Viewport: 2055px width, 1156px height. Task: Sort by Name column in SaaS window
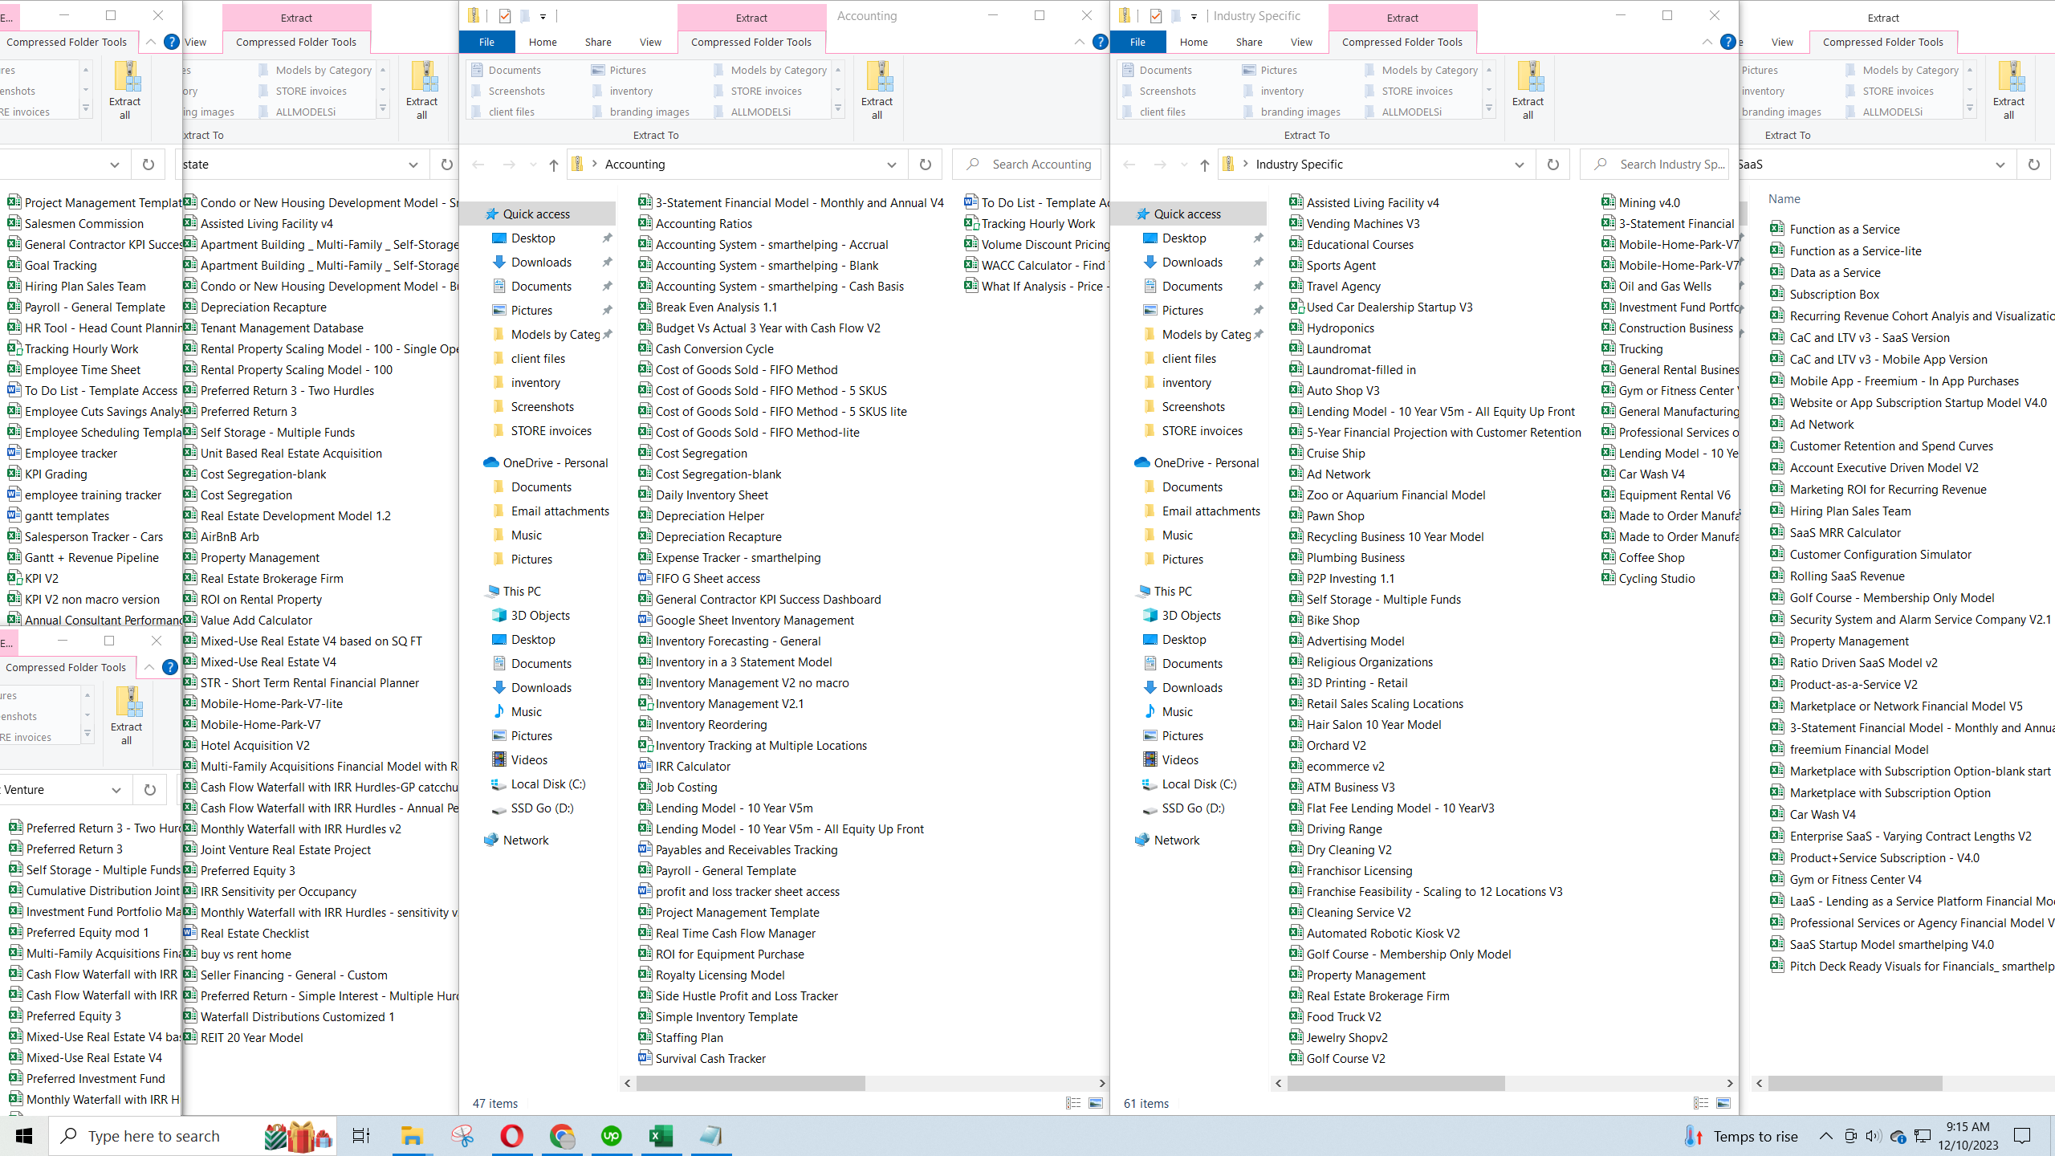click(1784, 198)
